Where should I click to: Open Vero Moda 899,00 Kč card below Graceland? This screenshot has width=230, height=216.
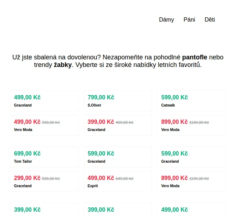192,181
